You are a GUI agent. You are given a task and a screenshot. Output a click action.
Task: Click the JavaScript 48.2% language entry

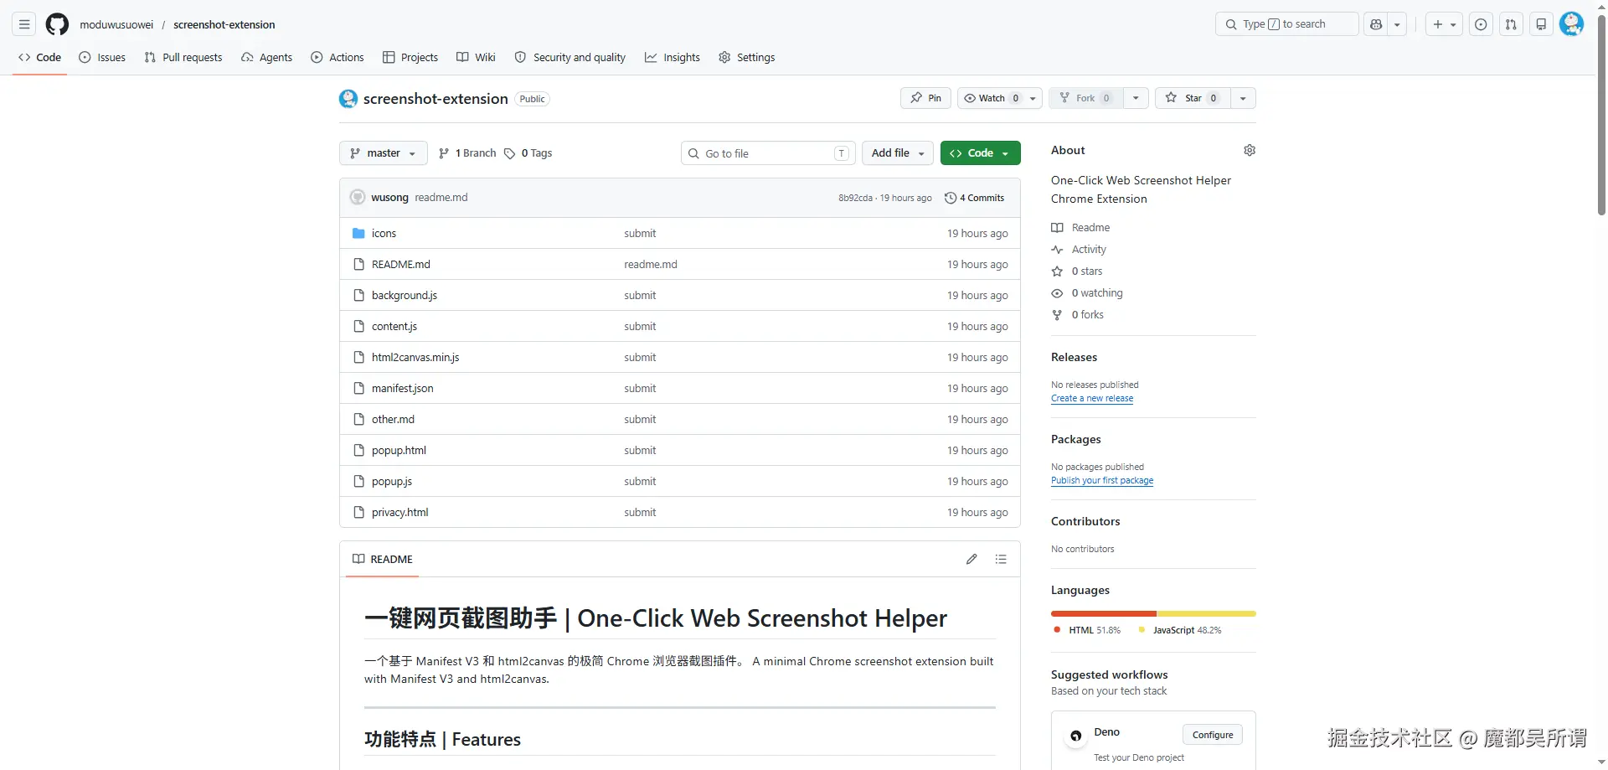(x=1180, y=630)
